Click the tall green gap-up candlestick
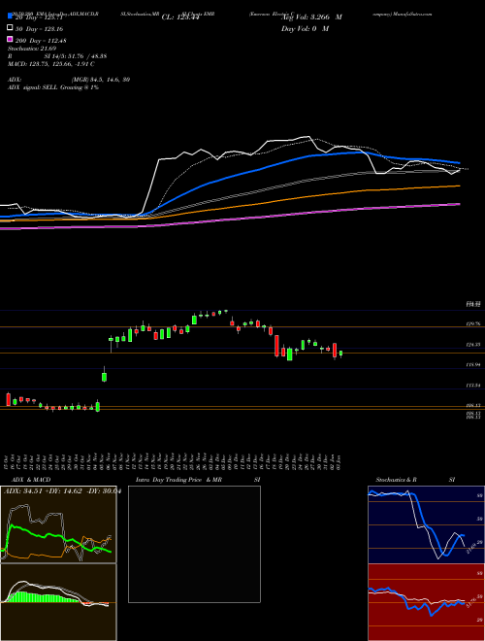The image size is (485, 641). (x=104, y=377)
